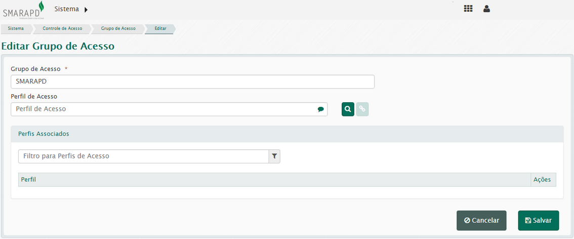This screenshot has height=239, width=574.
Task: Navigate to Controle de Acesso breadcrumb
Action: [x=62, y=29]
